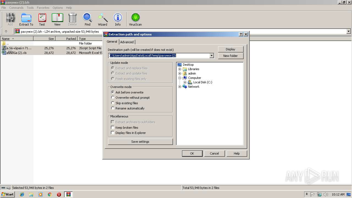Open archive address bar dropdown arrow
This screenshot has width=352, height=198.
point(349,31)
